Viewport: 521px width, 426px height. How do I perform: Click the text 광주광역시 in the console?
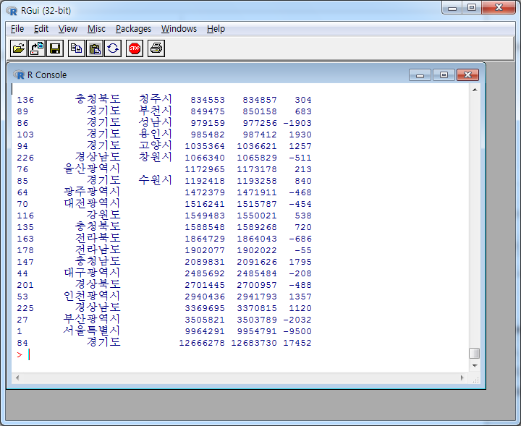pyautogui.click(x=92, y=192)
